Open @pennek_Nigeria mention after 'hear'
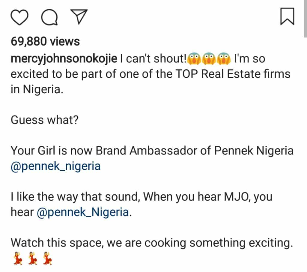This screenshot has width=307, height=272. (x=83, y=212)
